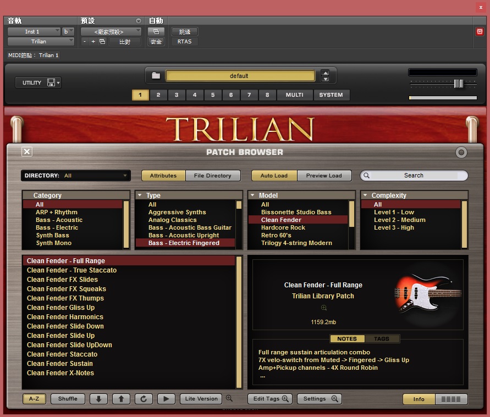The height and width of the screenshot is (417, 490).
Task: Show the TAGS tab
Action: click(x=382, y=338)
